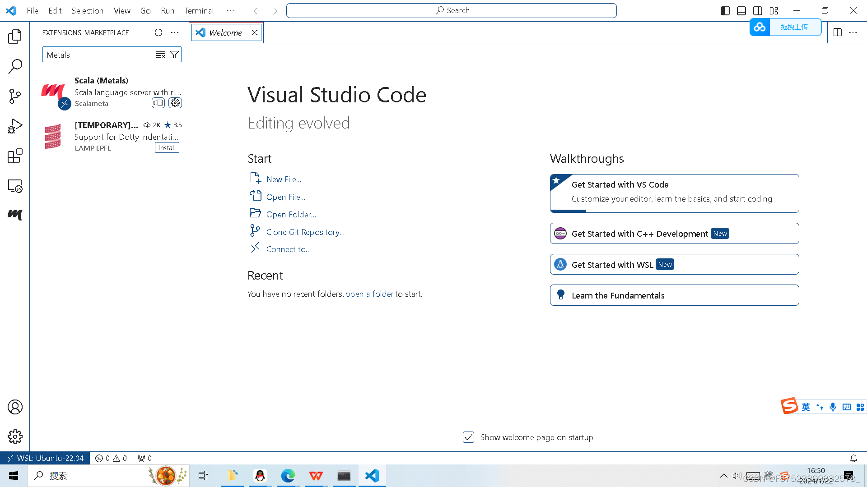Click Open File link
Image resolution: width=867 pixels, height=487 pixels.
[286, 197]
